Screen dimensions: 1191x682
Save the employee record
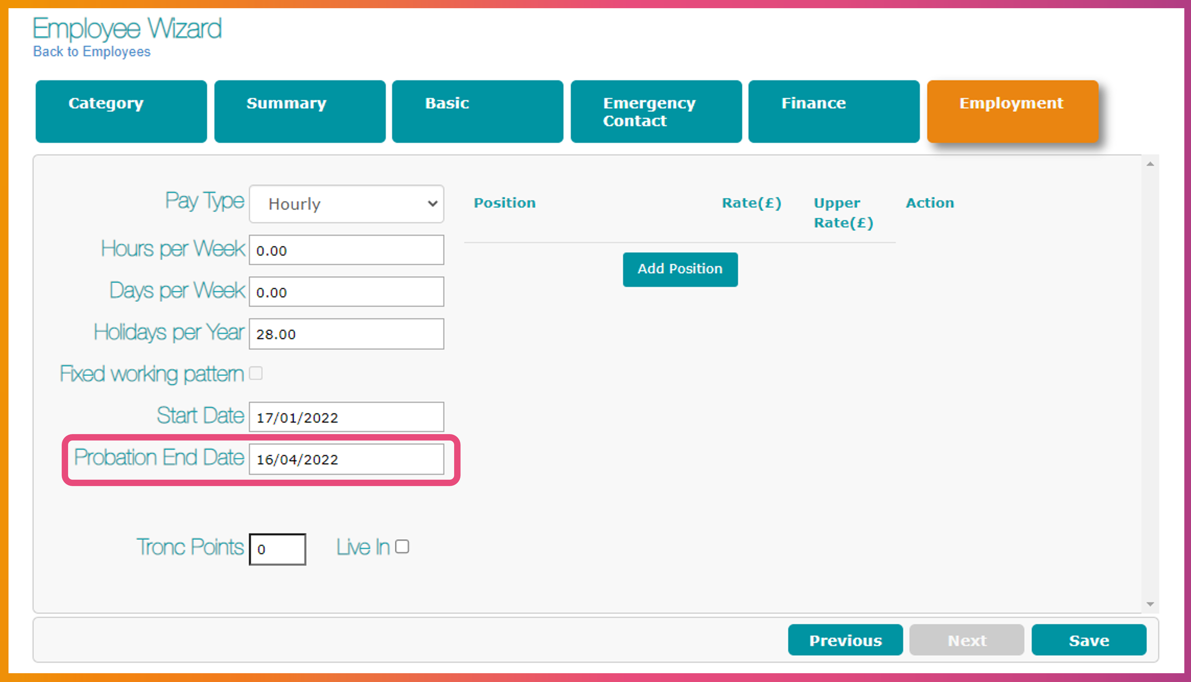coord(1088,640)
